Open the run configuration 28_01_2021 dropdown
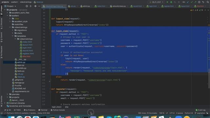Screen dimensions: 210x118 click(x=157, y=2)
